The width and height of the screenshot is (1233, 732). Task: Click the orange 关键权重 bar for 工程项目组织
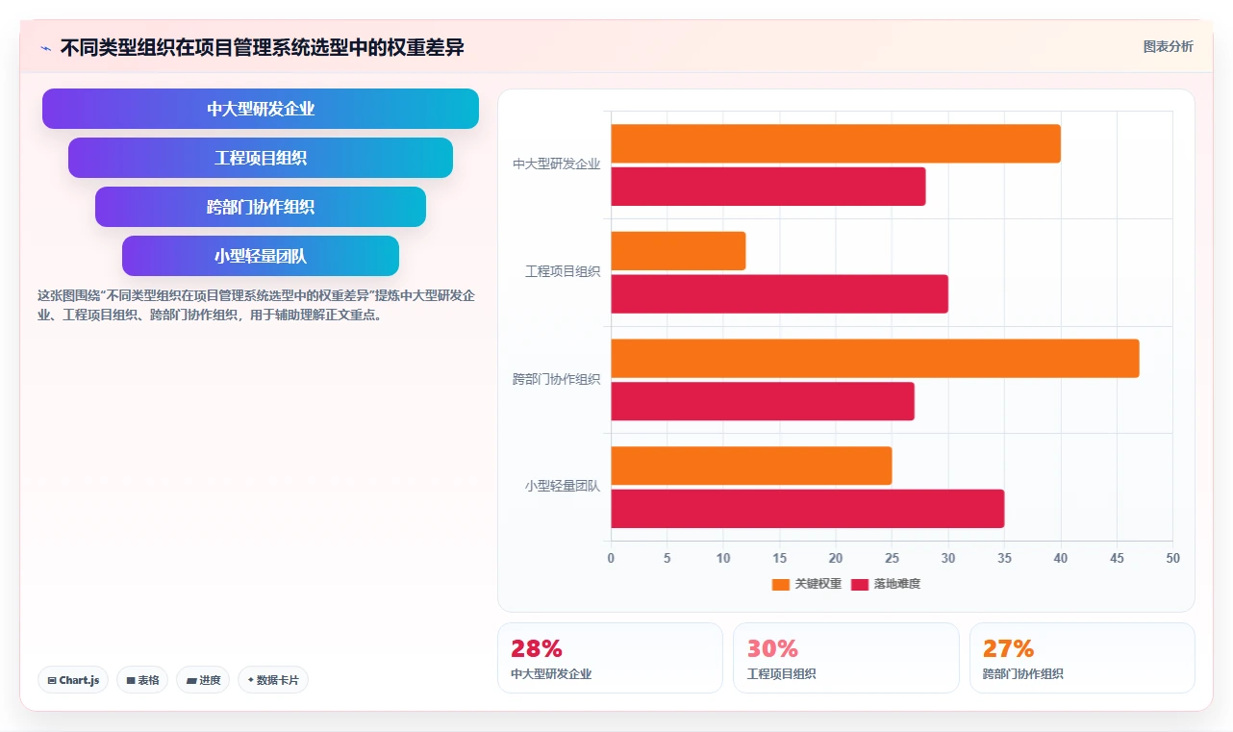tap(678, 251)
